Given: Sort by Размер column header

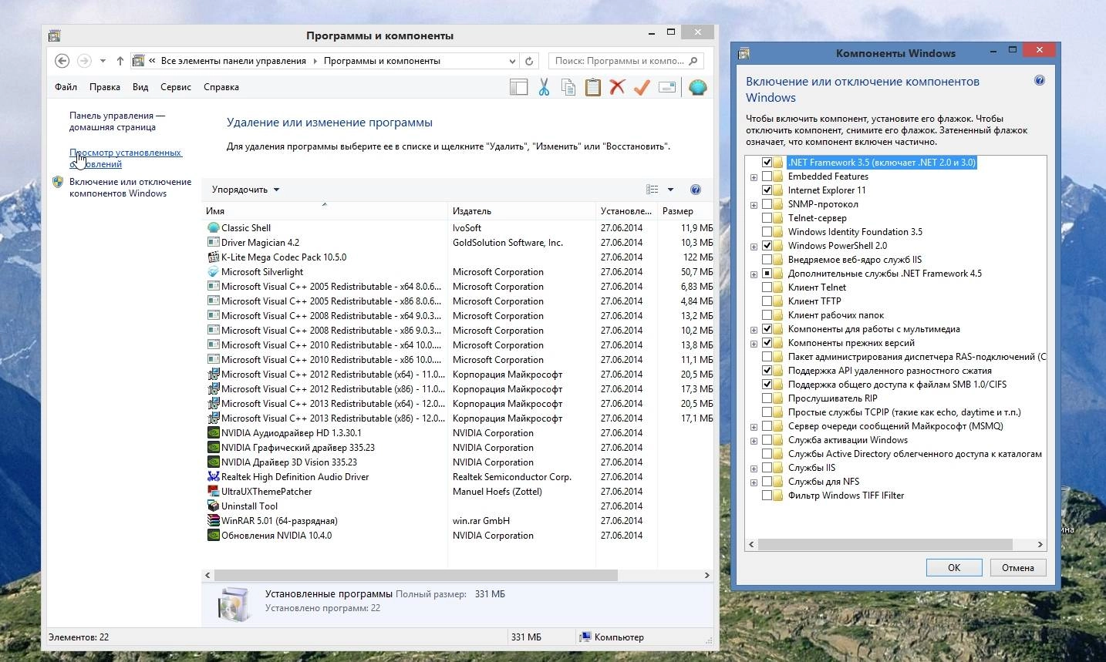Looking at the screenshot, I should (685, 211).
